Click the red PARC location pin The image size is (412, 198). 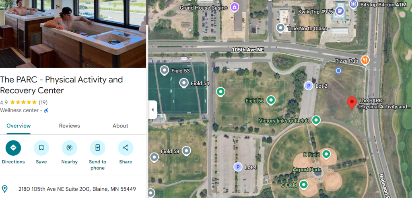[x=352, y=103]
